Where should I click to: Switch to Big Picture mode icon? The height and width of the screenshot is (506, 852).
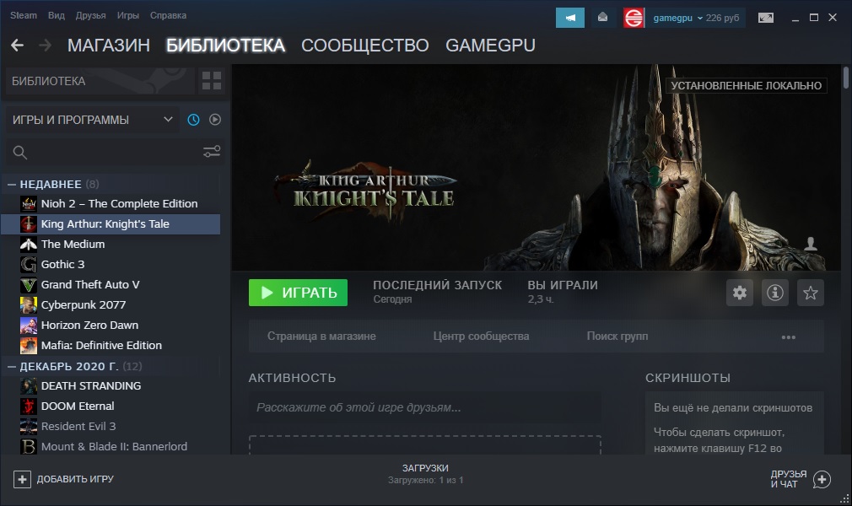point(766,18)
